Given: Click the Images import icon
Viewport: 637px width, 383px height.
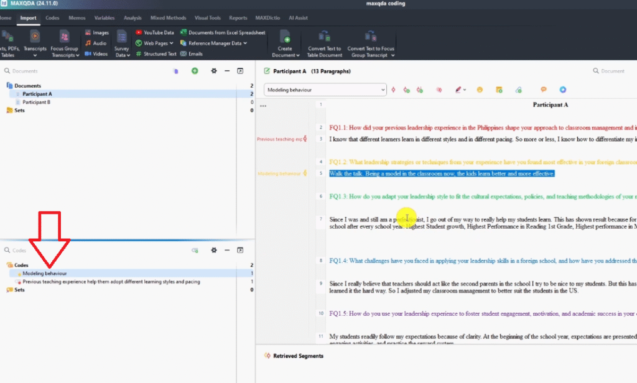Looking at the screenshot, I should 88,32.
